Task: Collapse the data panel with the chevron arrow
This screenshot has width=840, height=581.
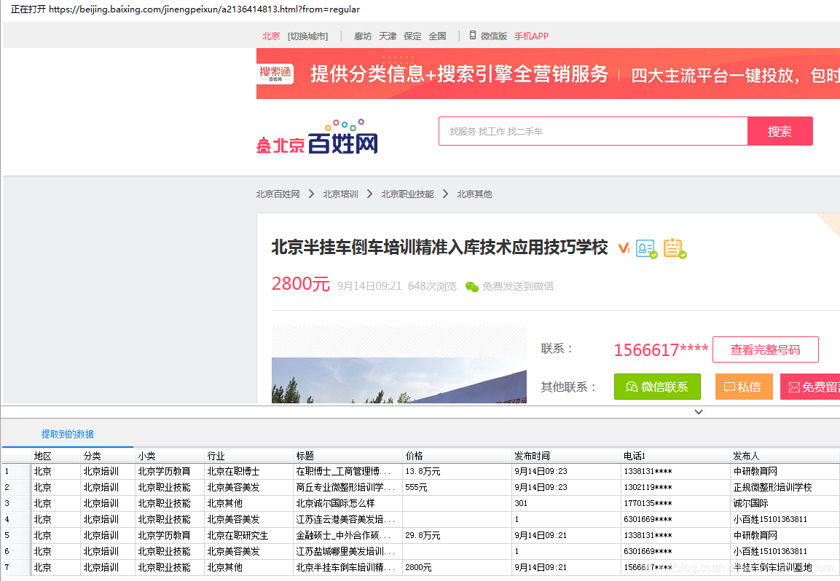Action: (699, 411)
